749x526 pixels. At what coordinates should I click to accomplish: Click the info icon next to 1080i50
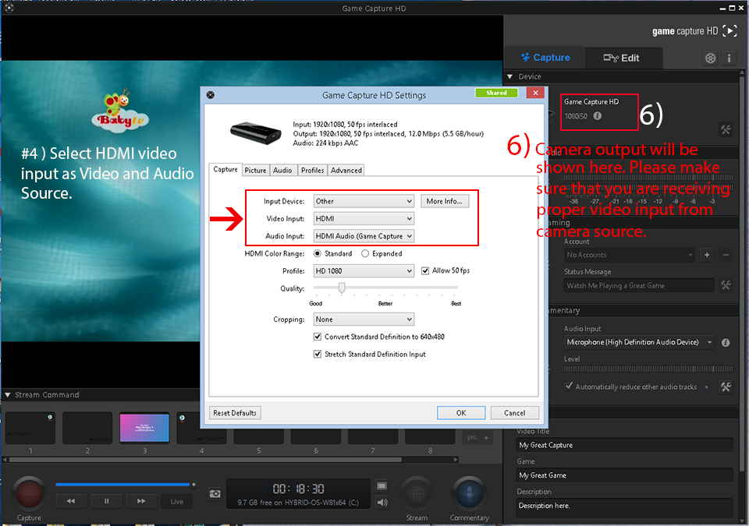click(x=597, y=116)
